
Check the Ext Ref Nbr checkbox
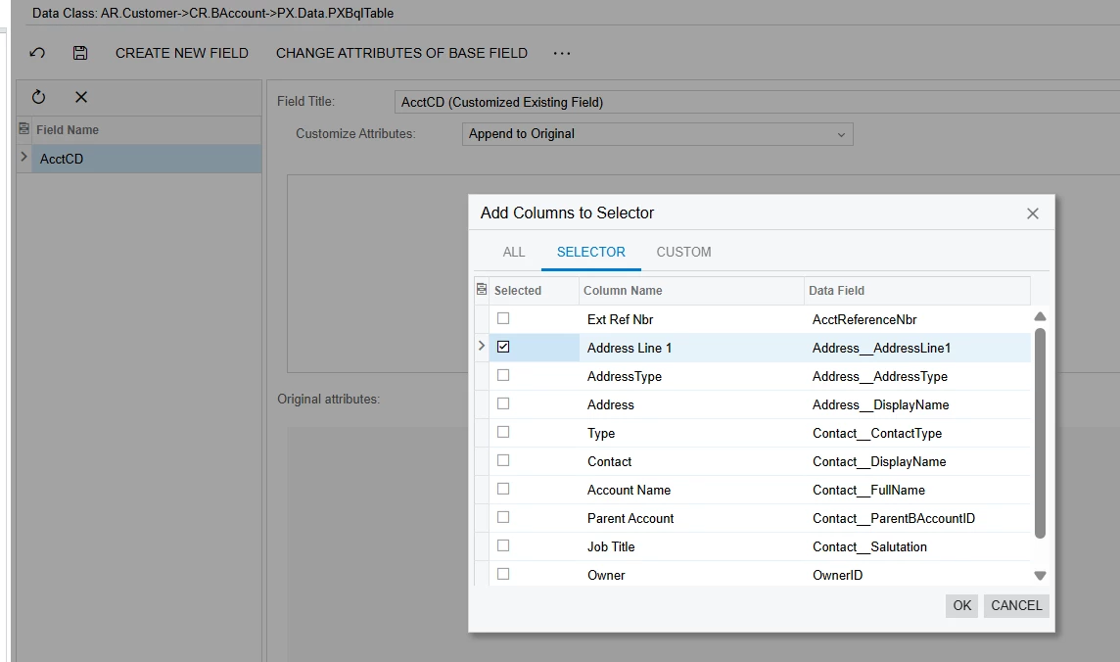(x=503, y=318)
